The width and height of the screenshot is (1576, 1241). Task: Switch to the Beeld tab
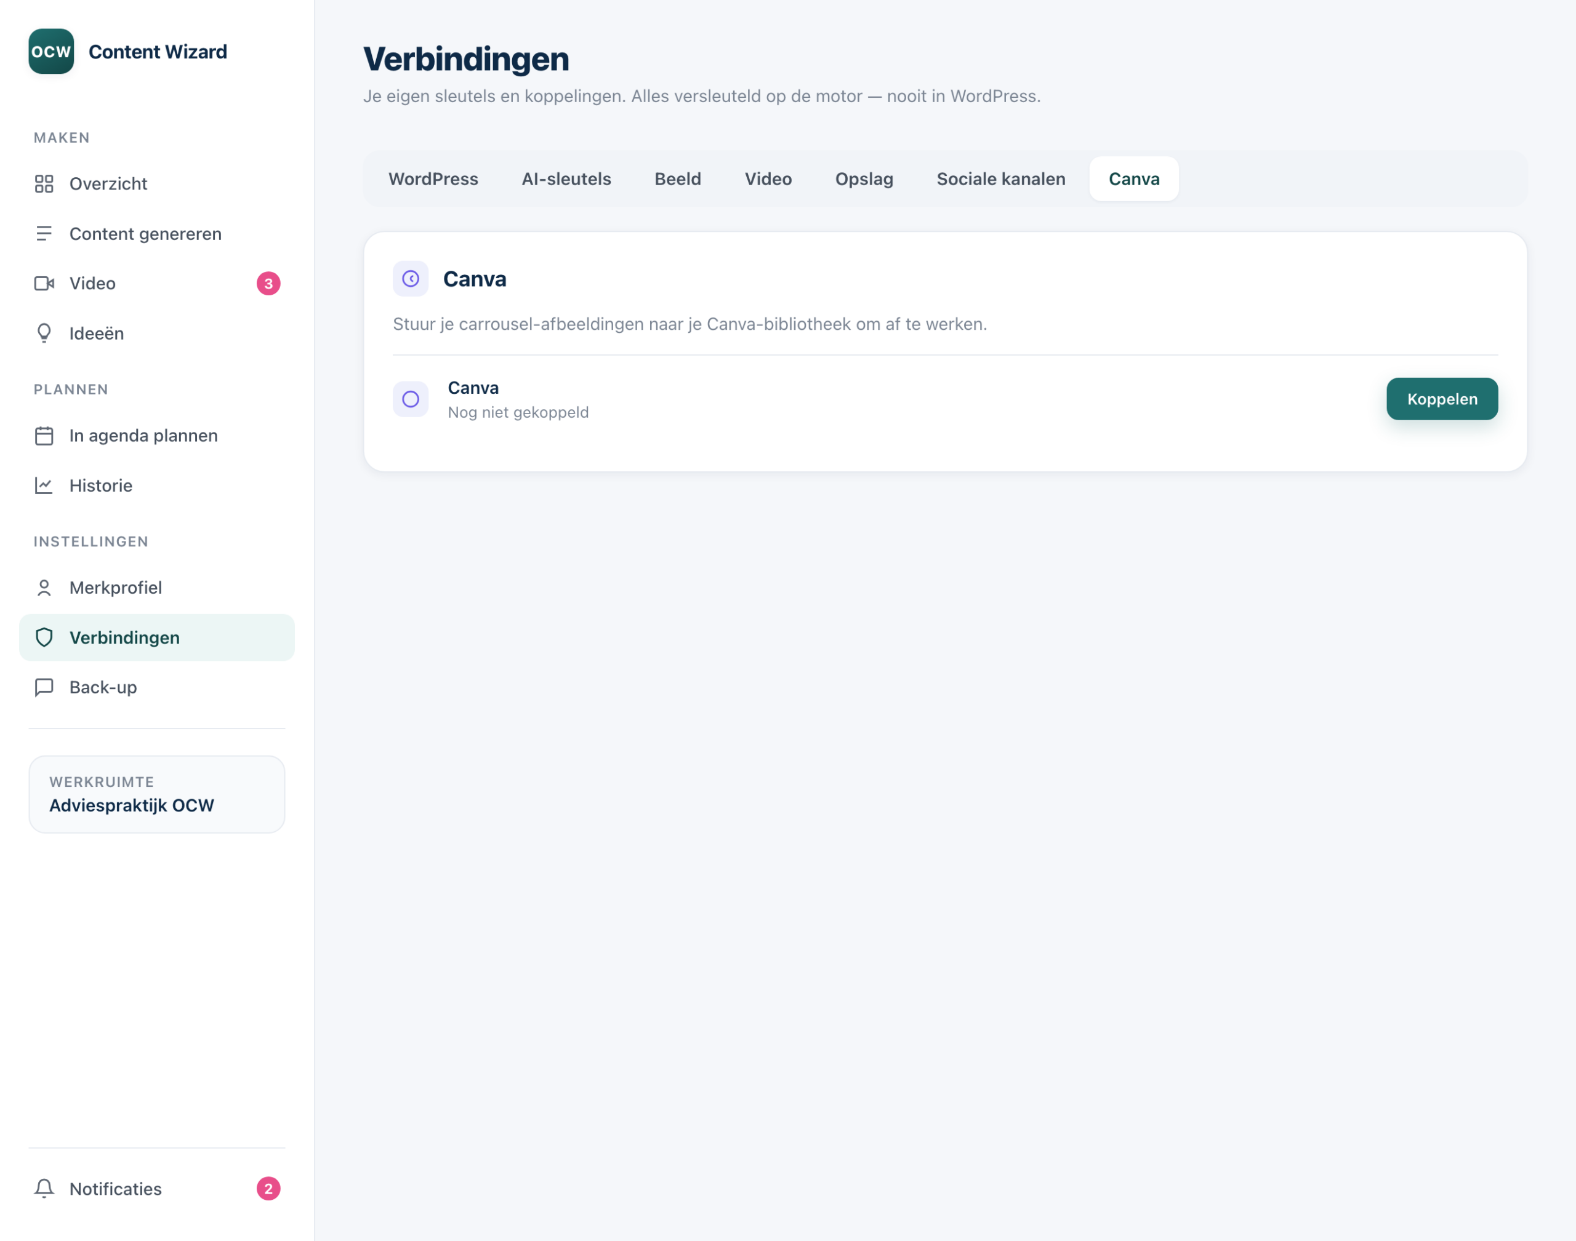(x=678, y=179)
